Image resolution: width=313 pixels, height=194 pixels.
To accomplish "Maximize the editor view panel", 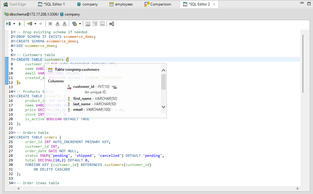I will pos(309,4).
